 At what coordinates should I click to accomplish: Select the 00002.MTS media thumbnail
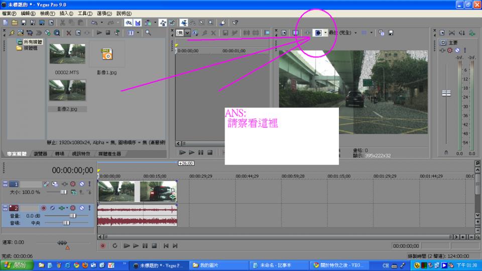[67, 54]
